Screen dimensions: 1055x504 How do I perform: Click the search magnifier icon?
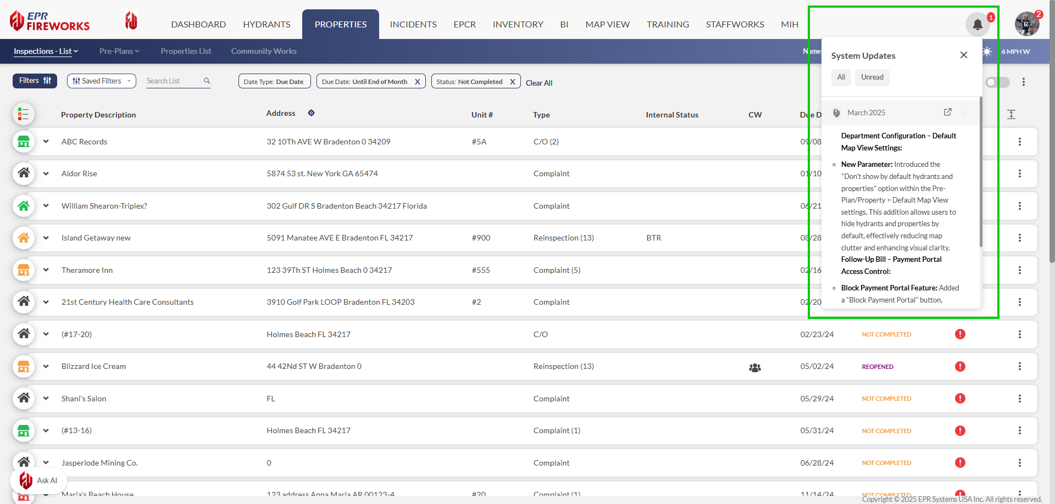click(207, 81)
